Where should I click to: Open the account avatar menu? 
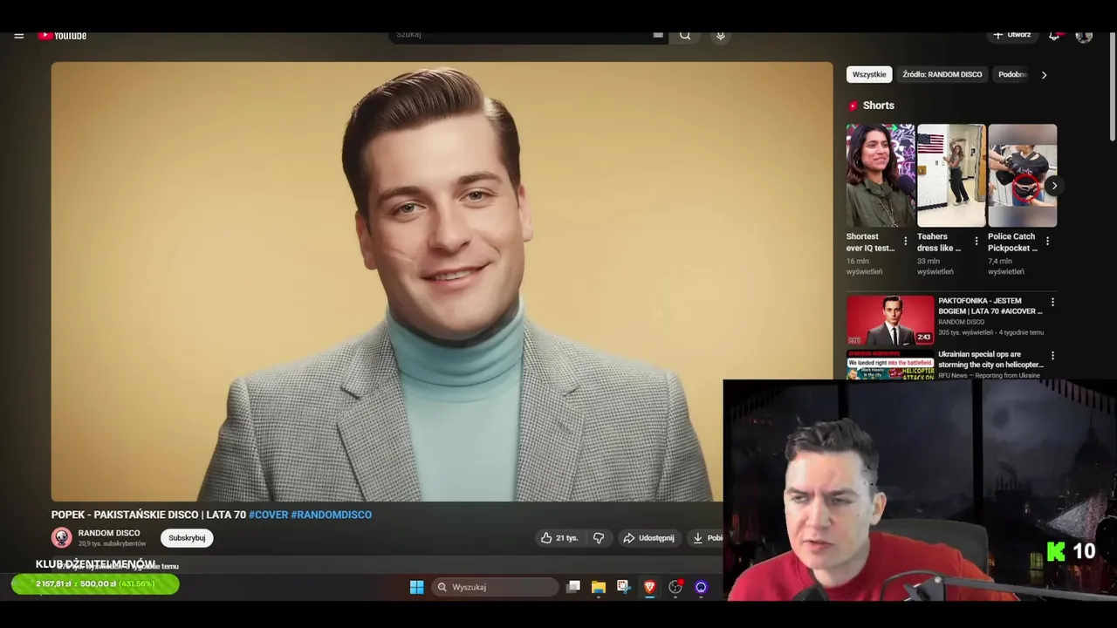click(1084, 36)
